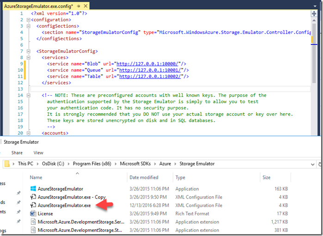The width and height of the screenshot is (323, 236).
Task: Select the License file name
Action: click(x=45, y=213)
